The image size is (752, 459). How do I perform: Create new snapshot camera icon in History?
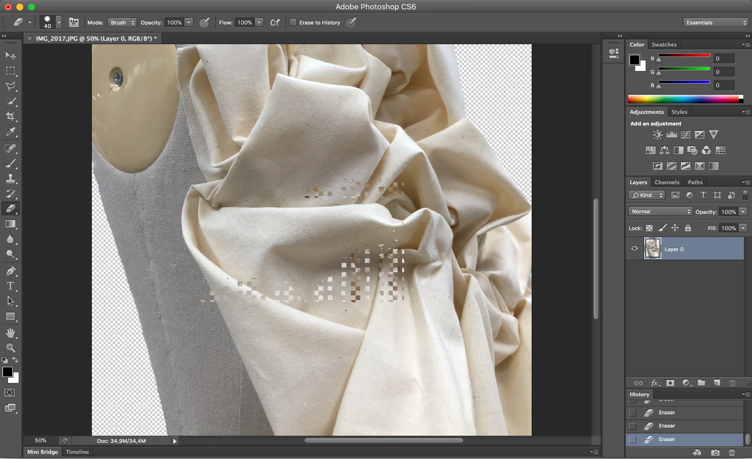tap(715, 453)
